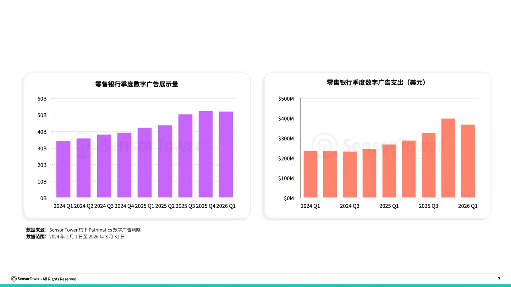Select the title 零售银行季度数字广告支出（美元）
Screen dimensions: 511x287
[377, 83]
